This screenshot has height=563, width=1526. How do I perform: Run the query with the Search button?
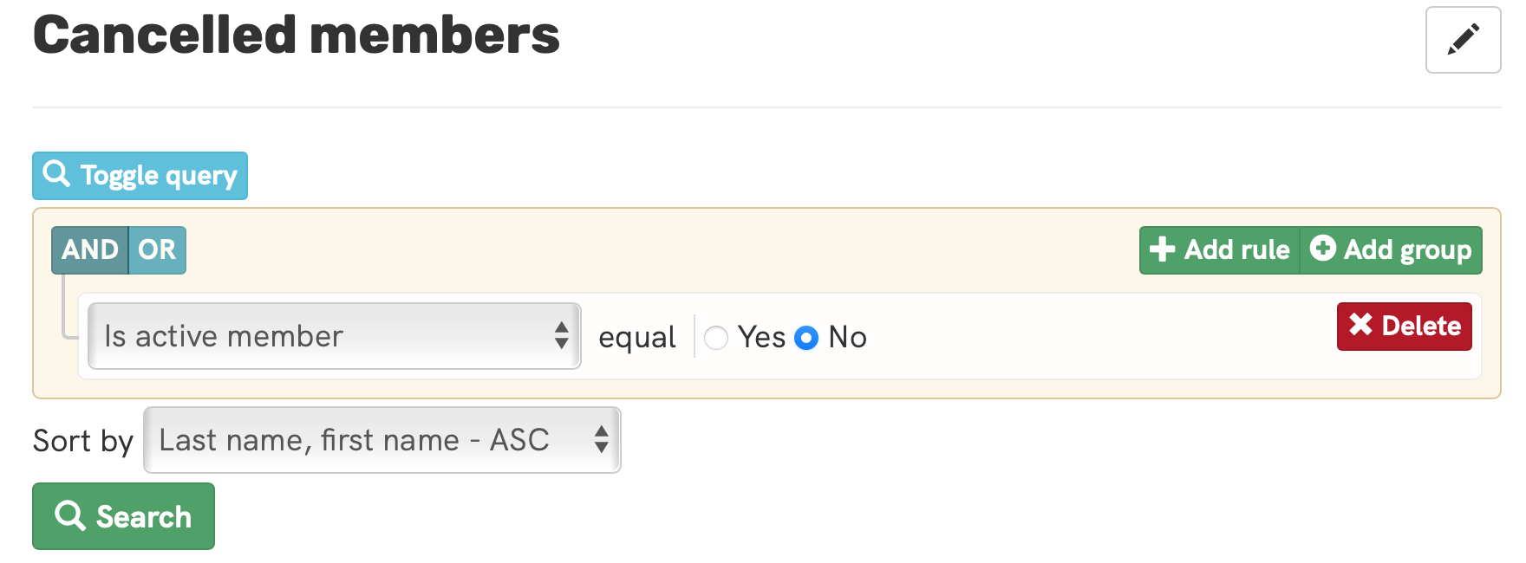click(x=123, y=516)
